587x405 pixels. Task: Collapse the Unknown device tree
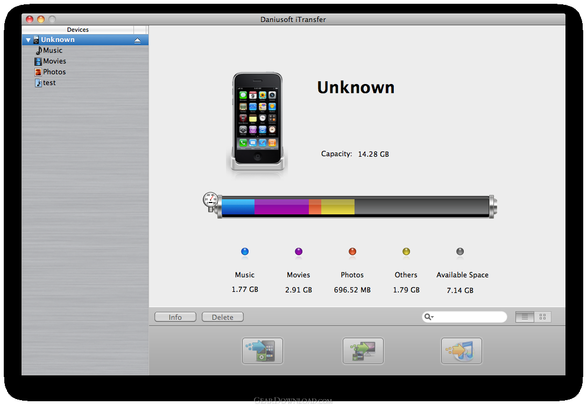(x=28, y=40)
